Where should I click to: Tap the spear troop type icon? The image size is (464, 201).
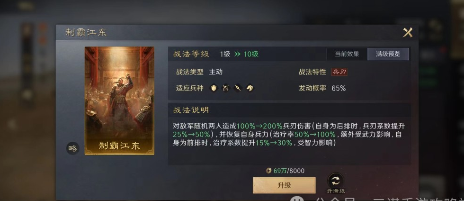point(238,88)
